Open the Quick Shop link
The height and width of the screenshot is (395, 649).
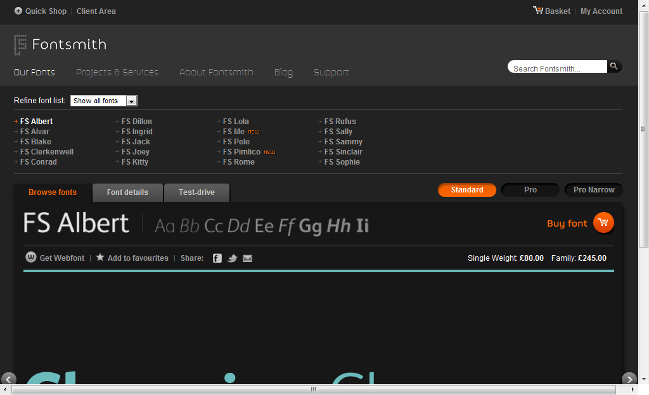46,11
